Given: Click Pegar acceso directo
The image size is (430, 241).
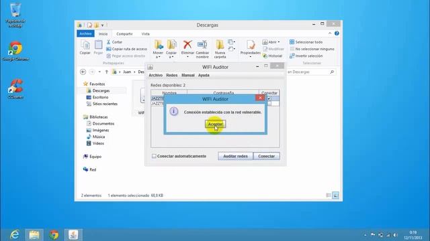Looking at the screenshot, I should [126, 56].
